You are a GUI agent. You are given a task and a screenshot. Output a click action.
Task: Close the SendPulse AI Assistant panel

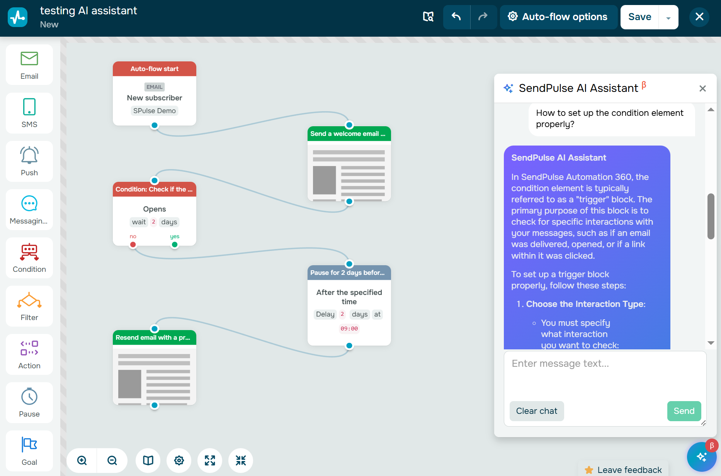coord(702,88)
